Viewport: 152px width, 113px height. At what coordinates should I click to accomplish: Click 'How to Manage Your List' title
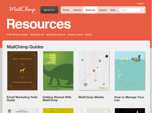click(x=129, y=99)
